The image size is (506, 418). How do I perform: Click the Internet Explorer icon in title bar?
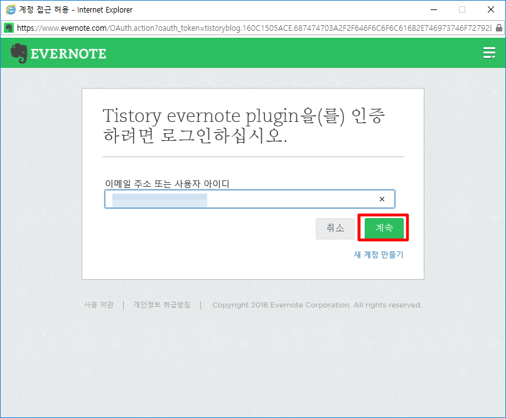11,9
